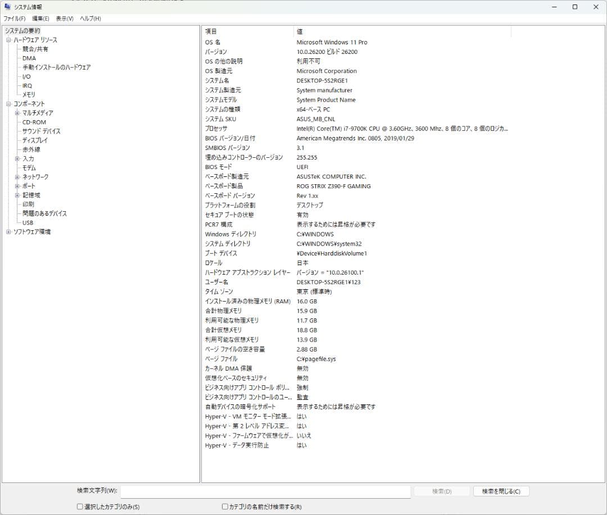Image resolution: width=607 pixels, height=515 pixels.
Task: Enable the 選択したカテゴリのみ checkbox
Action: coord(79,506)
